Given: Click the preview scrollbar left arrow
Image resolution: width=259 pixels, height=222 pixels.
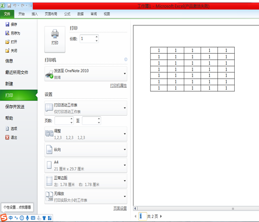Looking at the screenshot, I should click(135, 208).
